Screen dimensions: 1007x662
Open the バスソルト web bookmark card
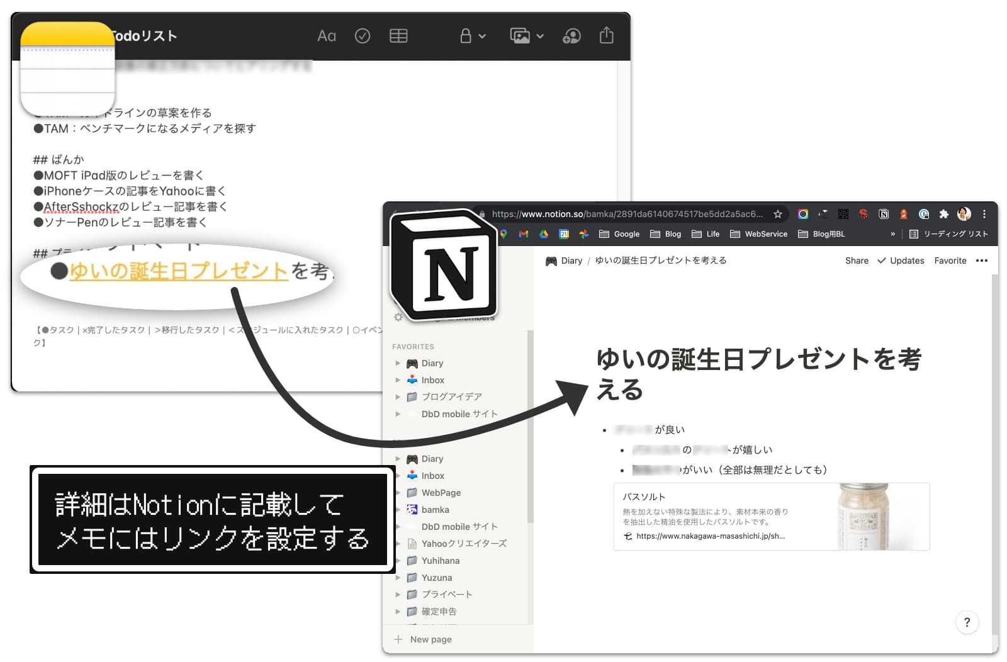(x=772, y=517)
